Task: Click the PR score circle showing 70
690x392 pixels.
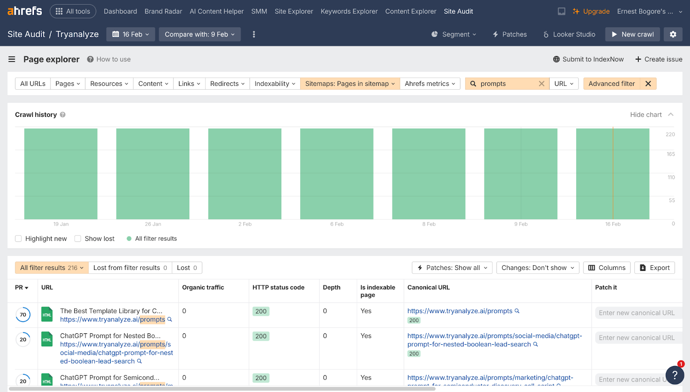Action: (23, 314)
